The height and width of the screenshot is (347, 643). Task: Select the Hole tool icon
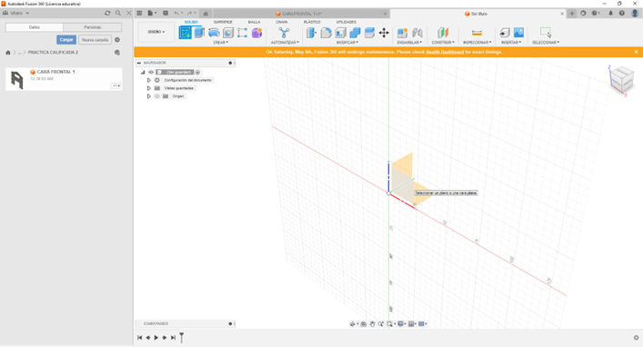[x=228, y=33]
